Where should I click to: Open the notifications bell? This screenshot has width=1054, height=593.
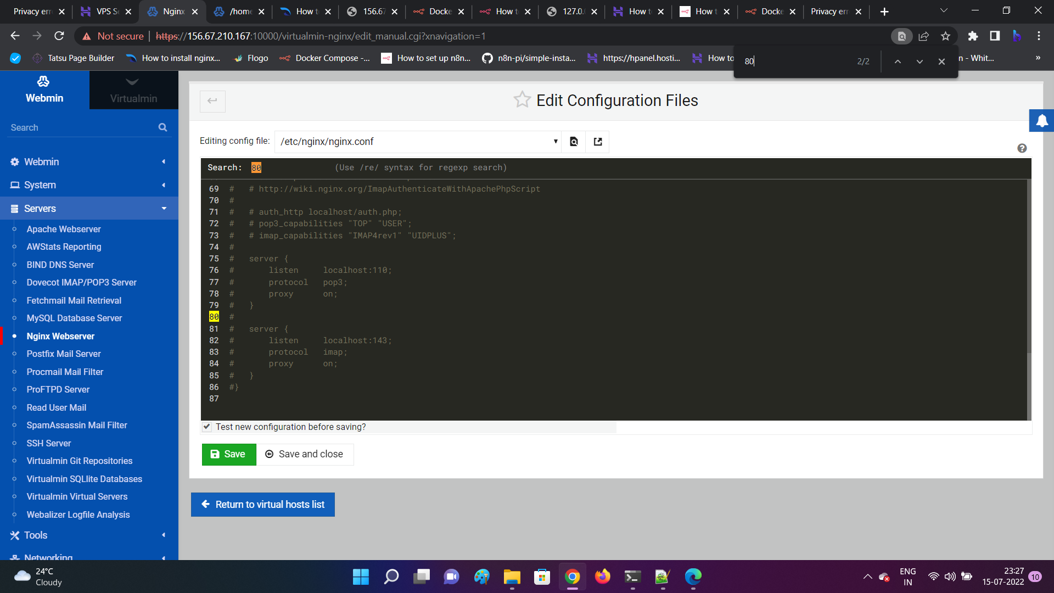click(1041, 121)
